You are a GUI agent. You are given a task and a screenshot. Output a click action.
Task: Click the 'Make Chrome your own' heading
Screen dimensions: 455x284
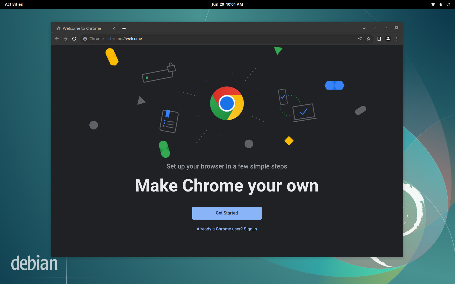227,186
